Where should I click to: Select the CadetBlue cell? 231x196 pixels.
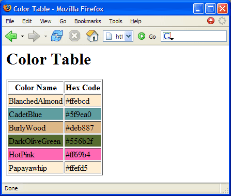tap(36, 114)
